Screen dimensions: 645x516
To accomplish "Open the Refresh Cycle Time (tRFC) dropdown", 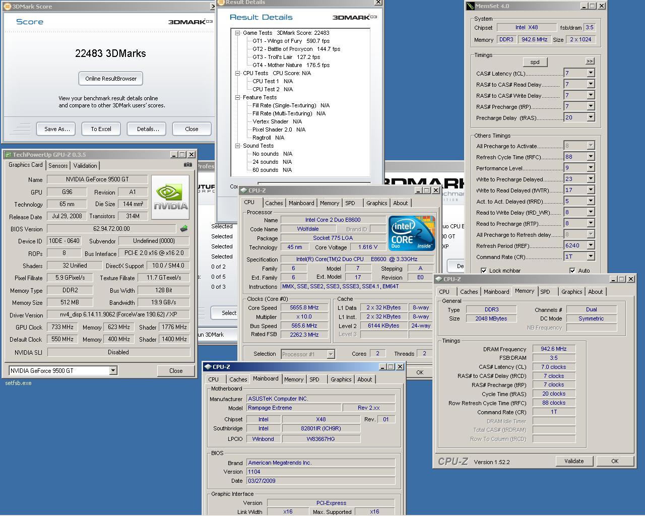I will (591, 157).
